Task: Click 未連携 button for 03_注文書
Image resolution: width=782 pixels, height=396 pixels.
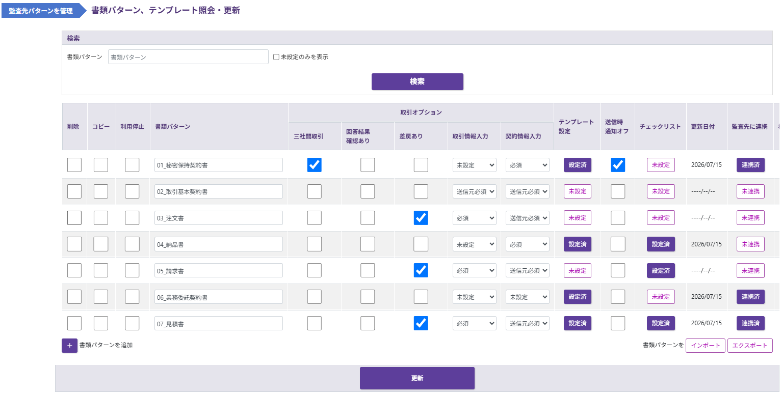Action: coord(750,218)
